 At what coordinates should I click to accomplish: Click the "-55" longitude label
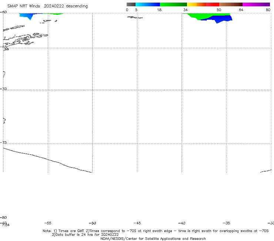click(x=48, y=223)
